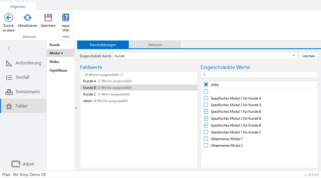Collapse the left sidebar with the chevron
The height and width of the screenshot is (178, 321).
click(x=9, y=49)
